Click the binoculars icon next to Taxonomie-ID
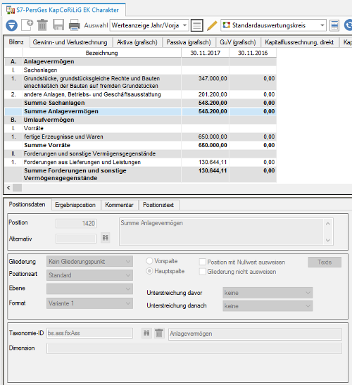The width and height of the screenshot is (352, 385). [x=146, y=333]
